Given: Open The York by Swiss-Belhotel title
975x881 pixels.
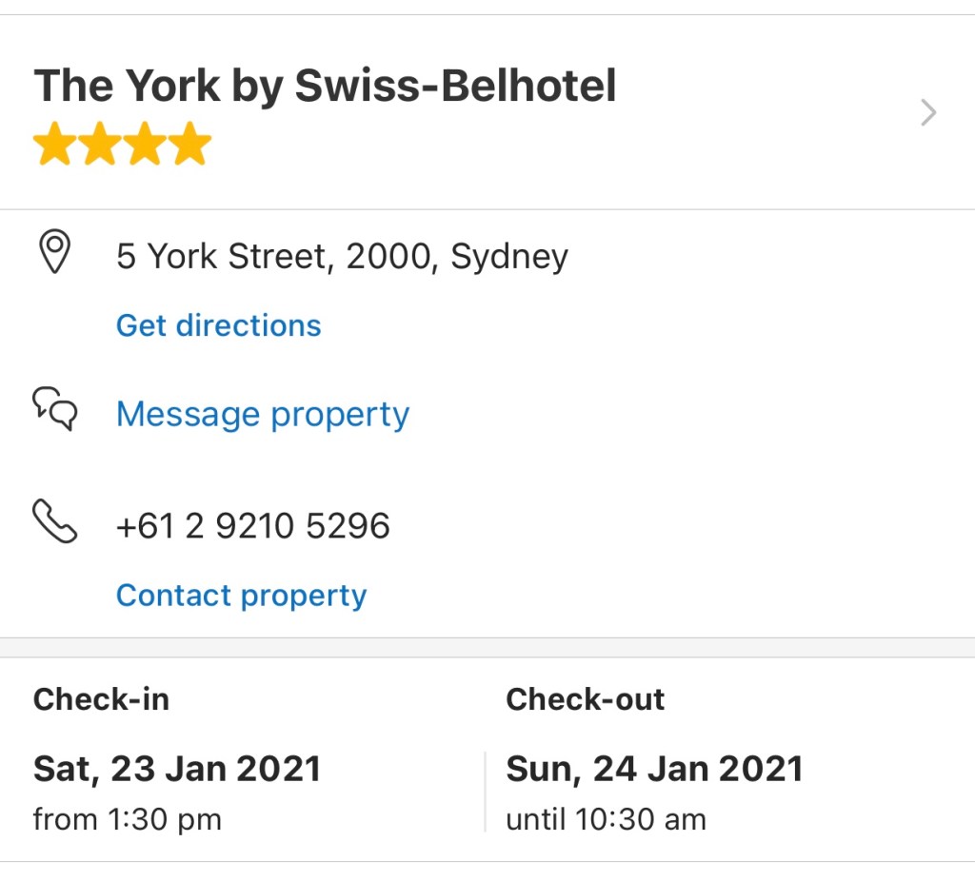Looking at the screenshot, I should [325, 87].
